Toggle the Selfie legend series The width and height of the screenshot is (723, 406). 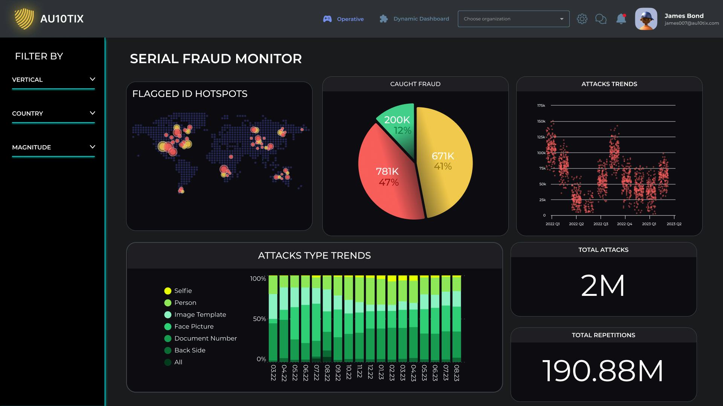pos(183,291)
